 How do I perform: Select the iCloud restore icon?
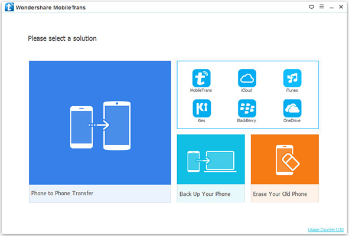pyautogui.click(x=247, y=78)
